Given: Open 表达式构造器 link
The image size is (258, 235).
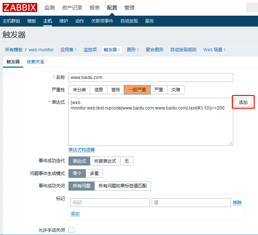Looking at the screenshot, I should pos(82,150).
